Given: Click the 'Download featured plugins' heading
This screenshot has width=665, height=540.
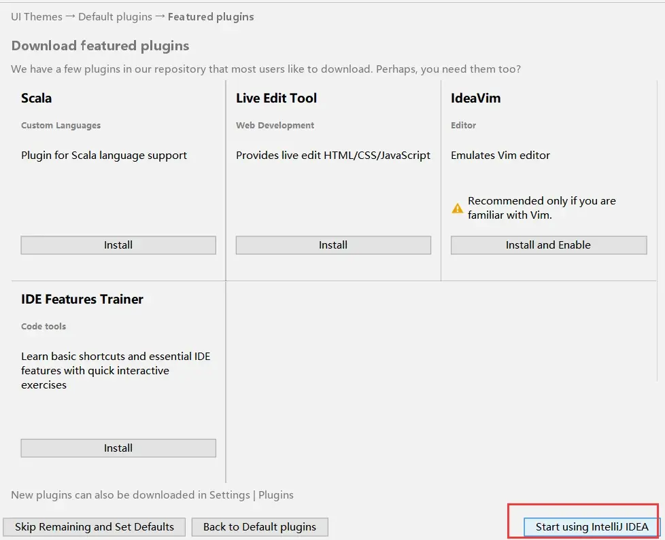Looking at the screenshot, I should pos(100,46).
